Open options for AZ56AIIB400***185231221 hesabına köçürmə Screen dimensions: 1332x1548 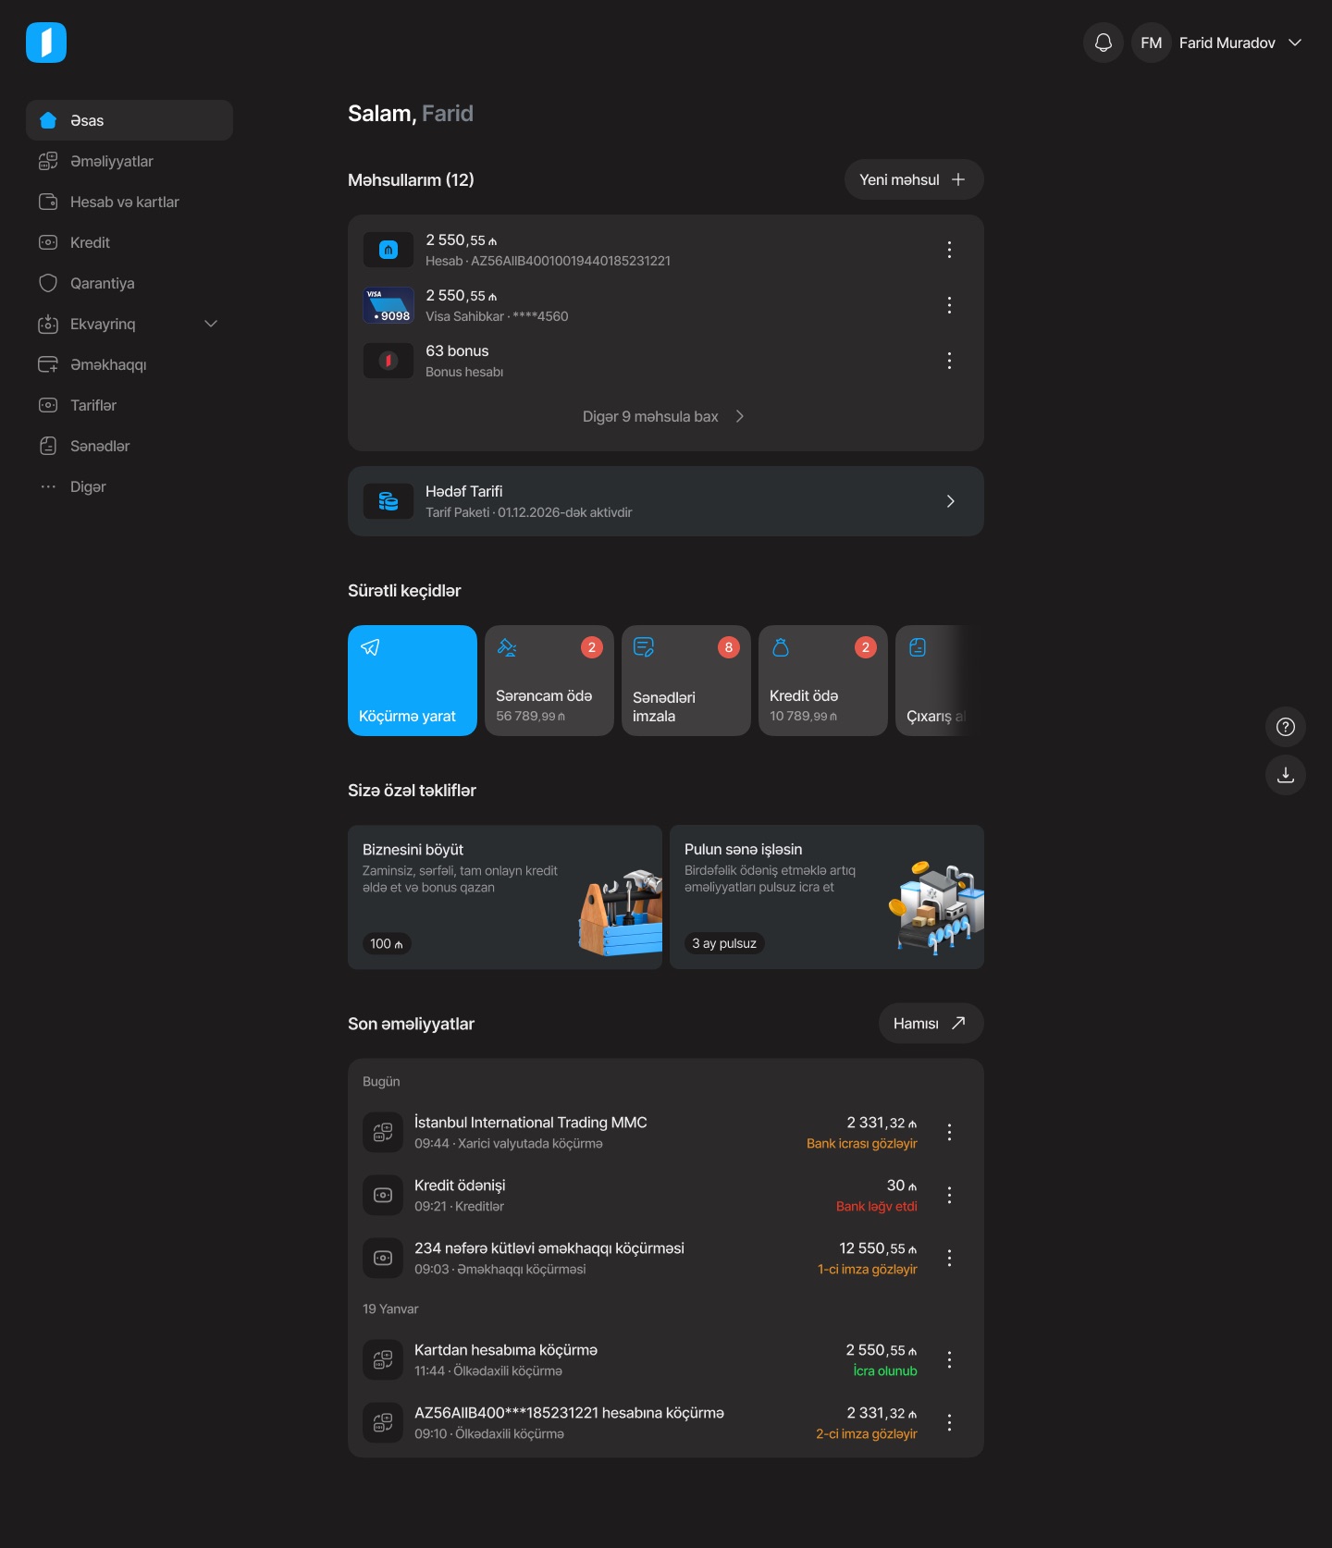[949, 1422]
